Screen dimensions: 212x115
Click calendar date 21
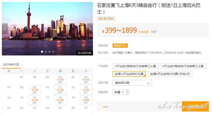coord(9,108)
